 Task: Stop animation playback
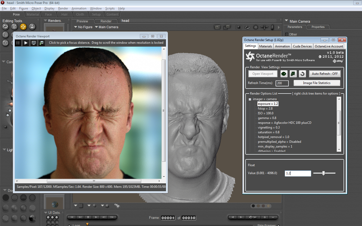(88, 217)
